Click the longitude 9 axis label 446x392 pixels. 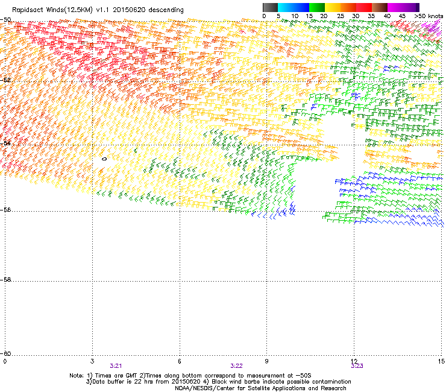[266, 361]
